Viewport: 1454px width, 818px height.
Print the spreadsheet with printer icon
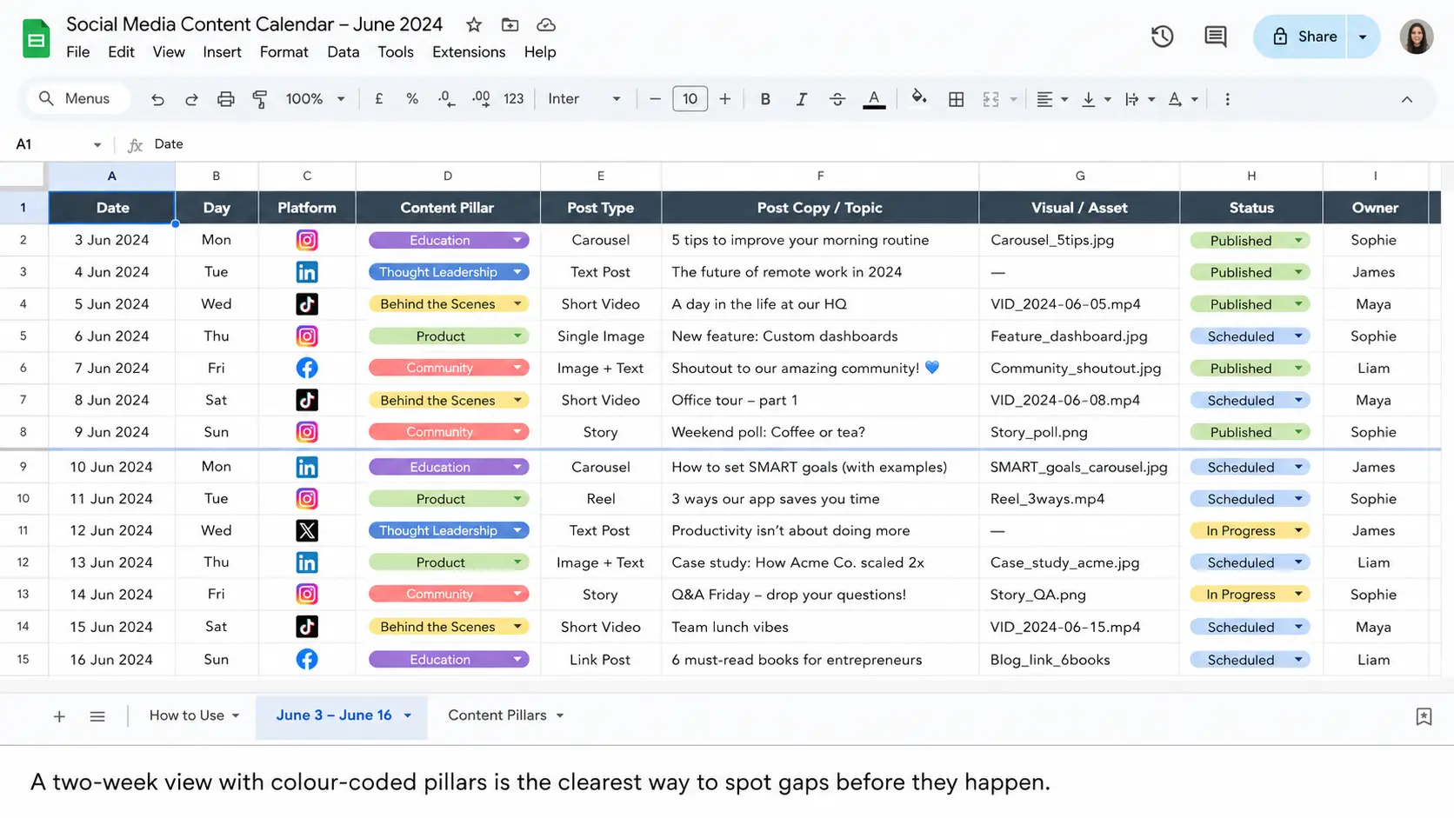(226, 99)
